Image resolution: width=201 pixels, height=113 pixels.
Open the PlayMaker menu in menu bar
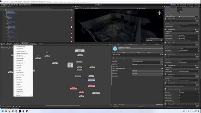[41, 3]
